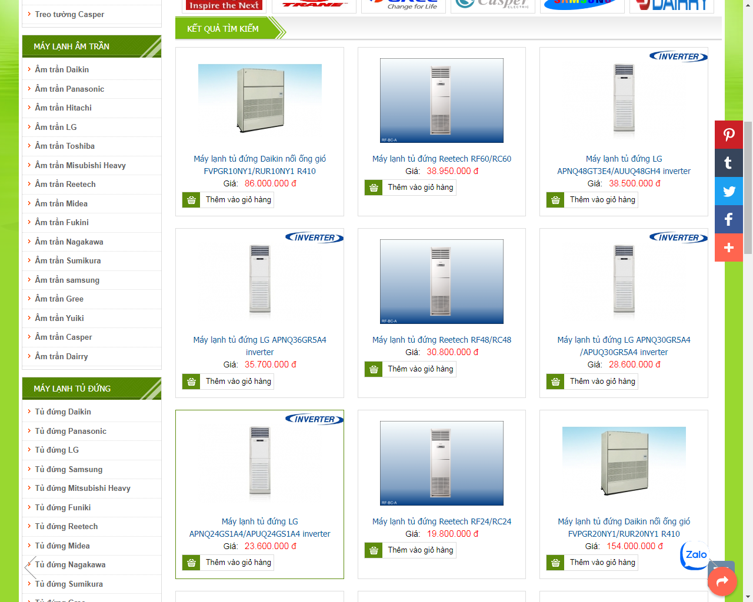Click cart icon for Daikin FVPGR20NY1
Screen dimensions: 753x602
pos(555,563)
